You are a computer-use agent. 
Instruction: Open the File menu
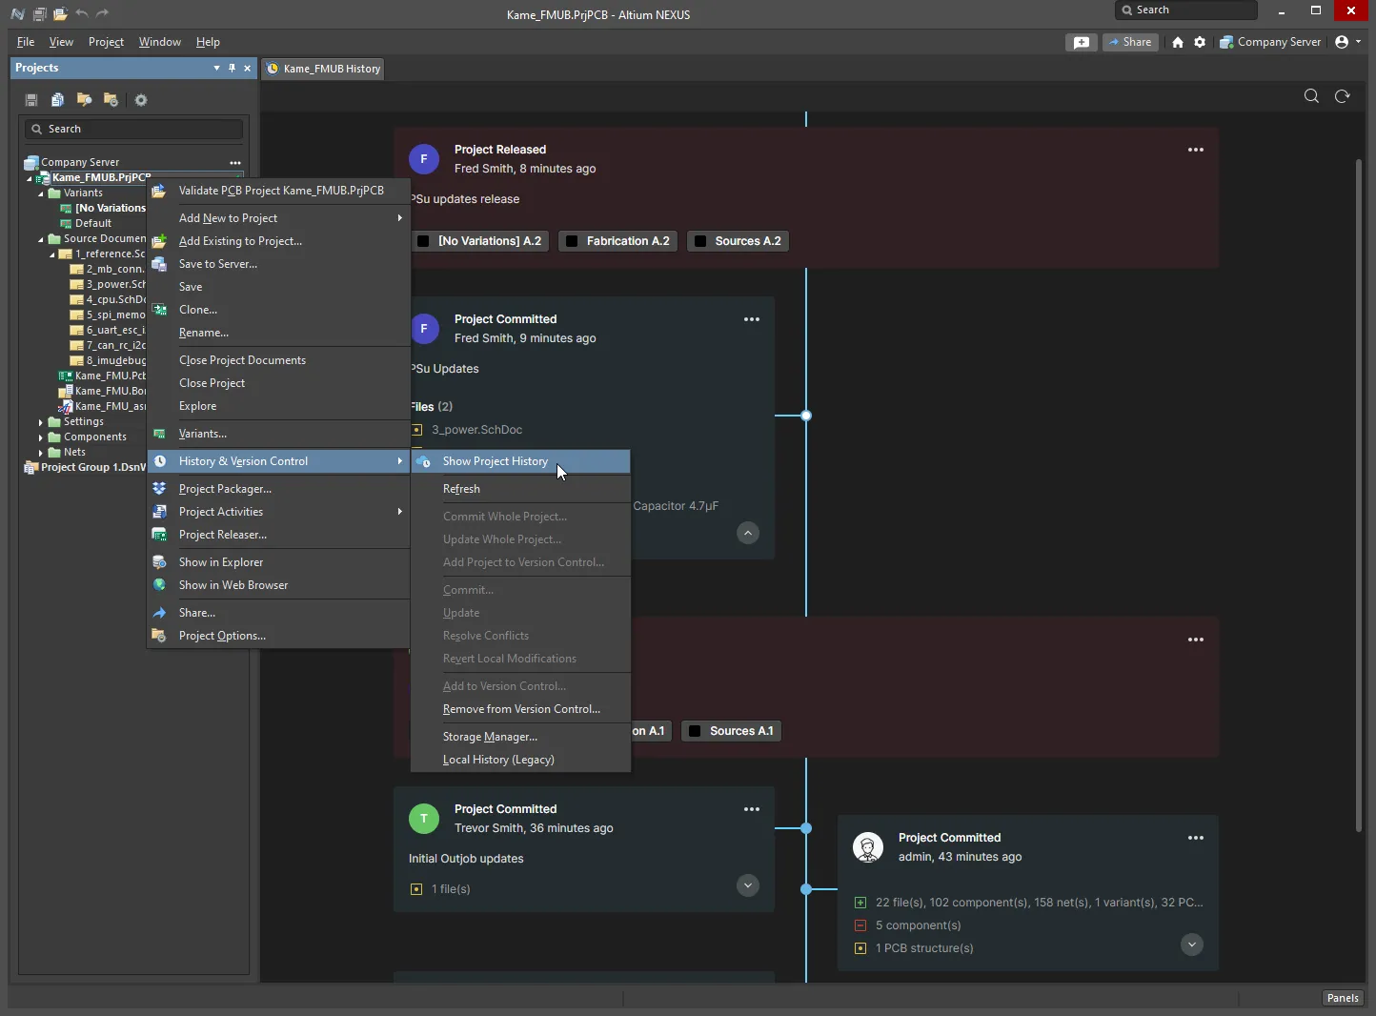click(26, 42)
